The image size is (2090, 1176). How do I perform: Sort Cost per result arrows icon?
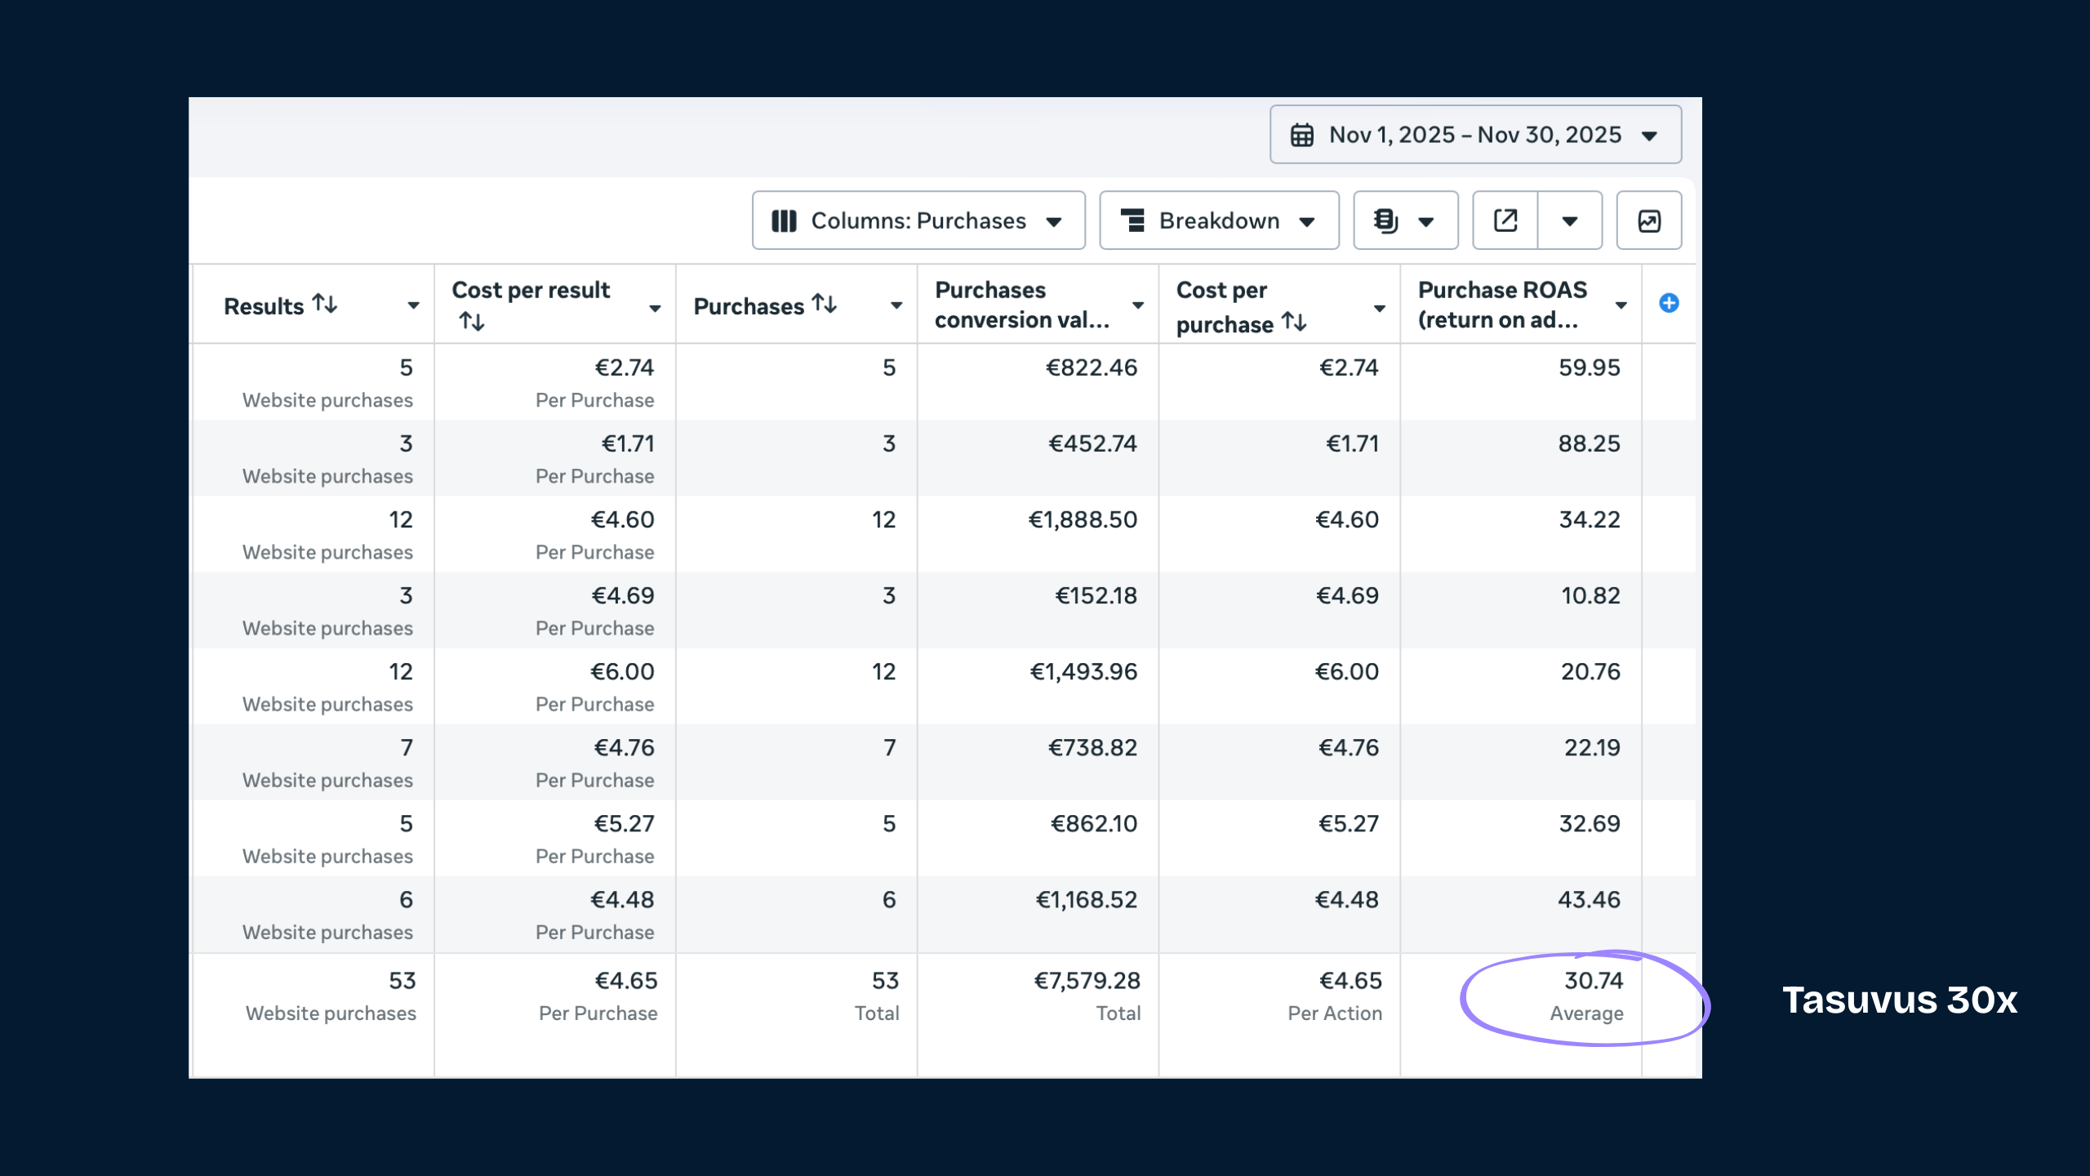(x=472, y=322)
